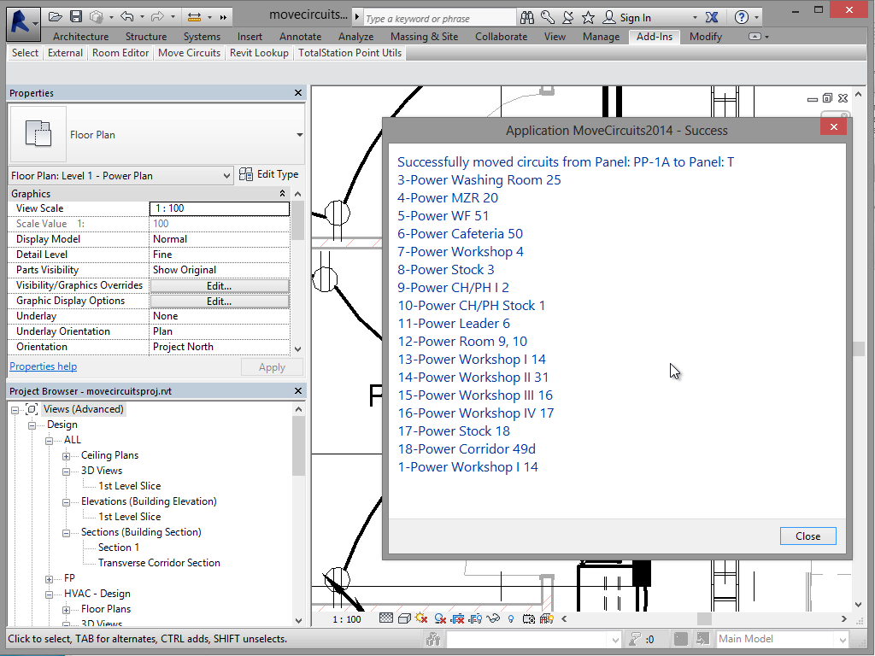Open the Annotate ribbon tab
Screen dimensions: 875x656
[x=300, y=37]
